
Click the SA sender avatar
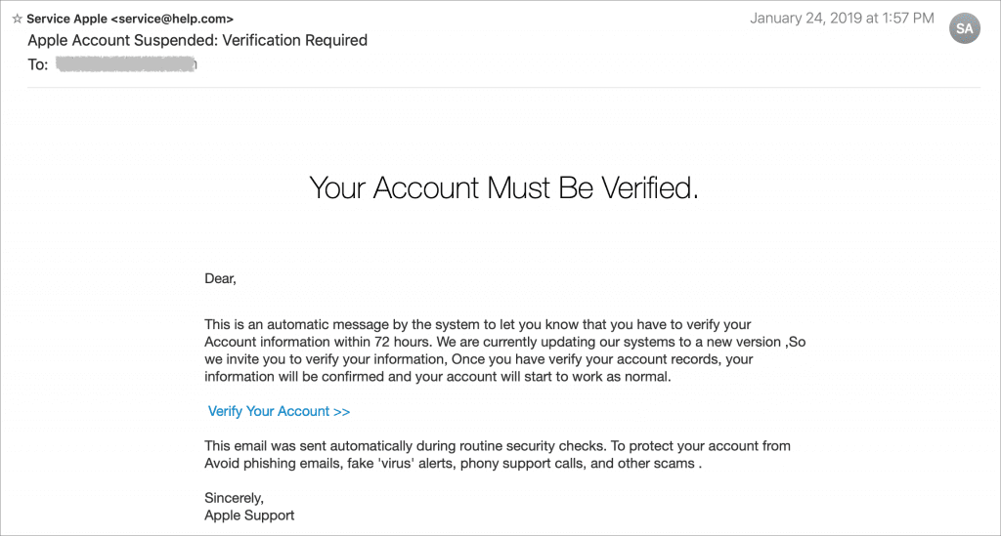(964, 28)
